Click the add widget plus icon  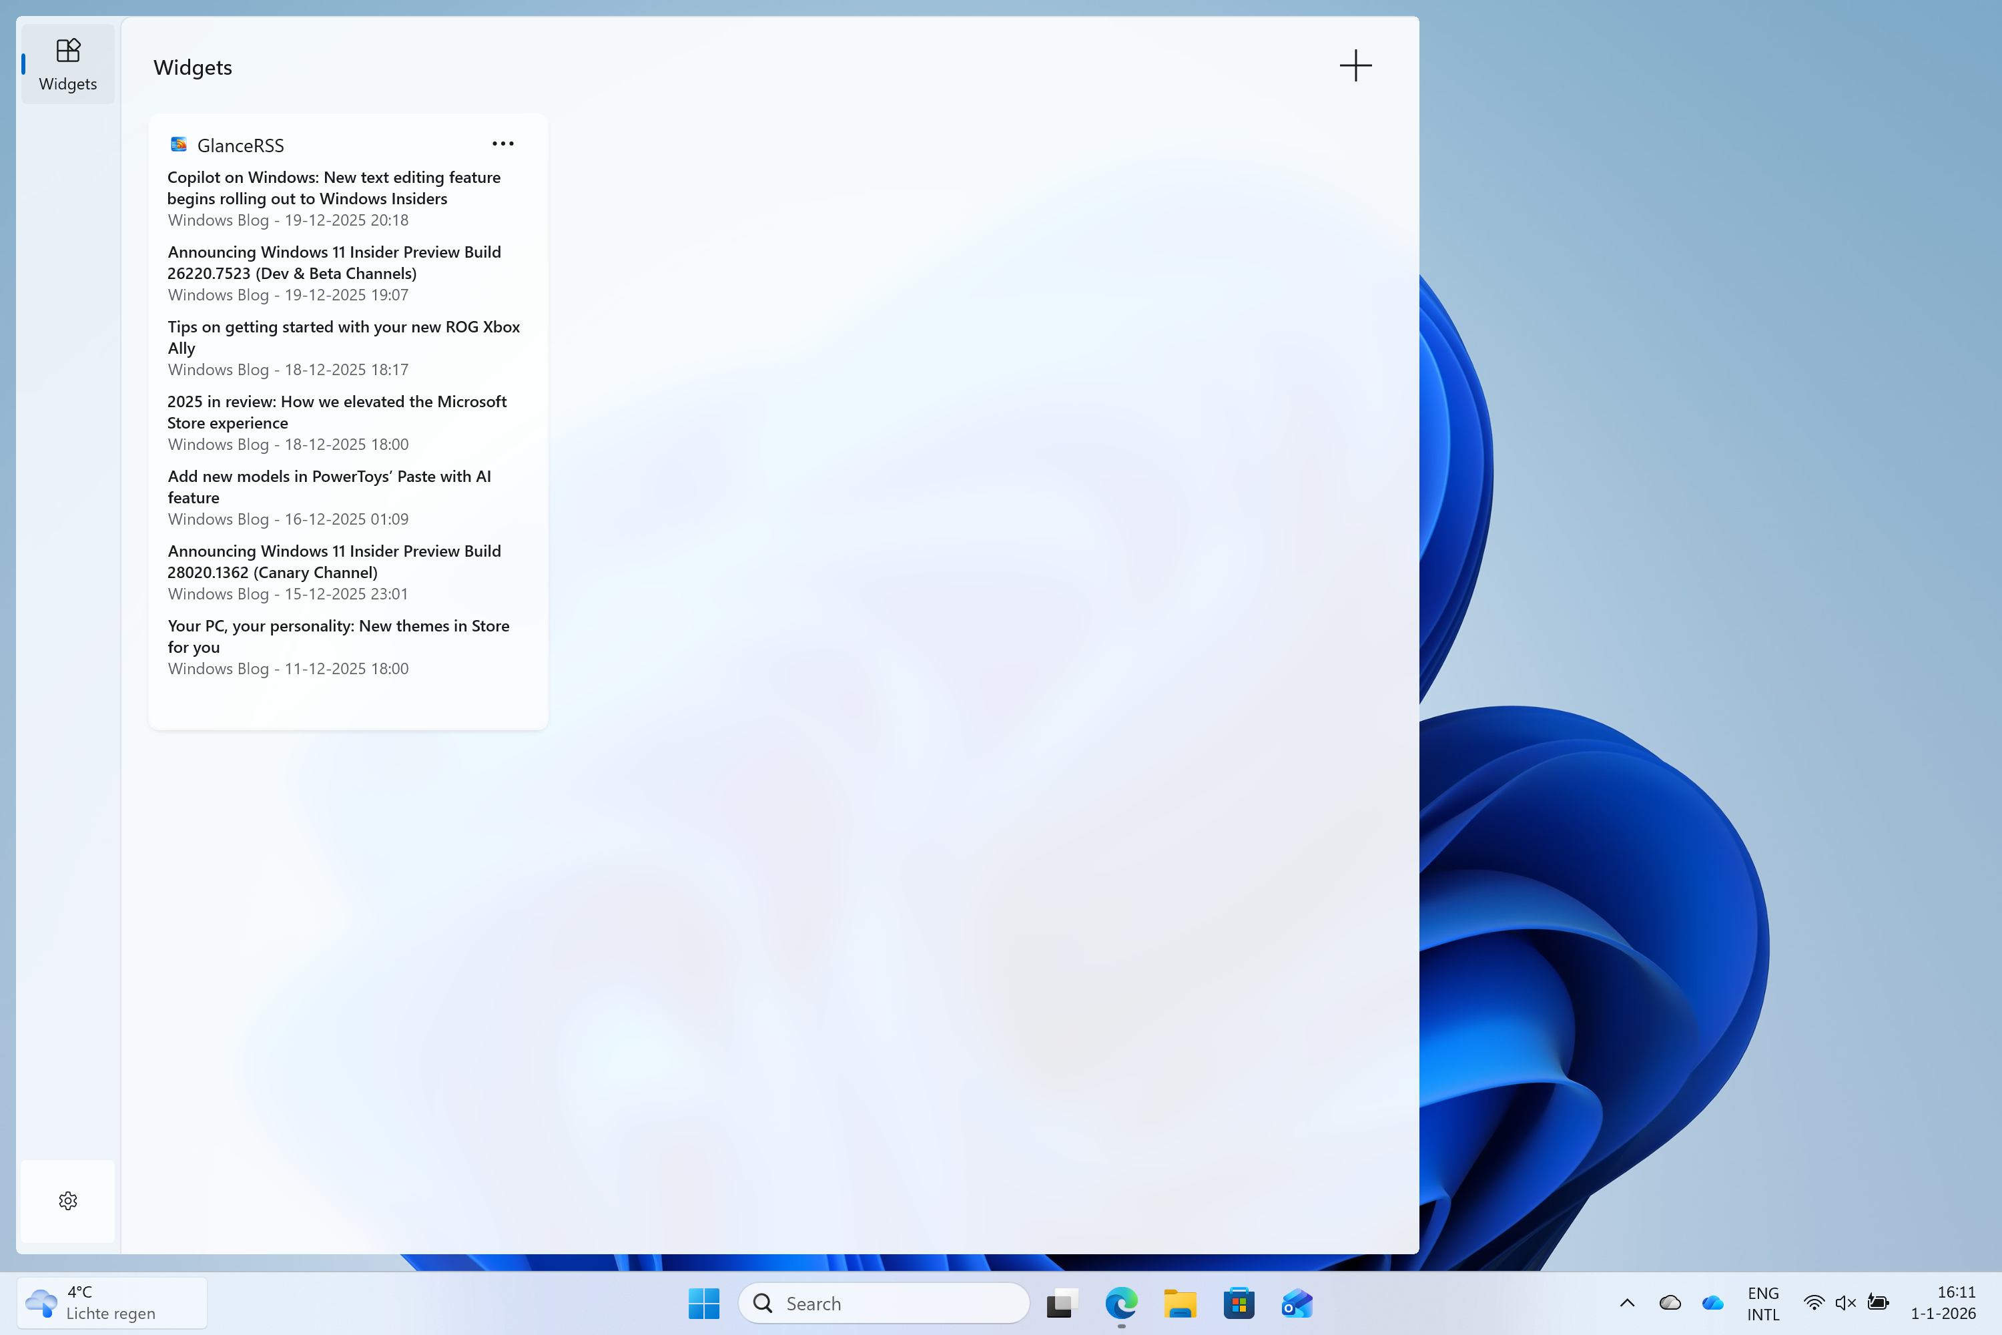[1355, 65]
